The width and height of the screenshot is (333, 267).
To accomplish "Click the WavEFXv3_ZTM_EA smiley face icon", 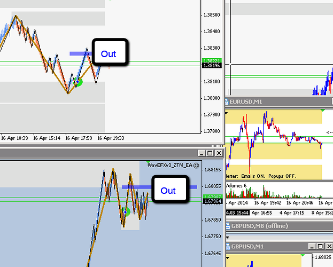I will [197, 166].
